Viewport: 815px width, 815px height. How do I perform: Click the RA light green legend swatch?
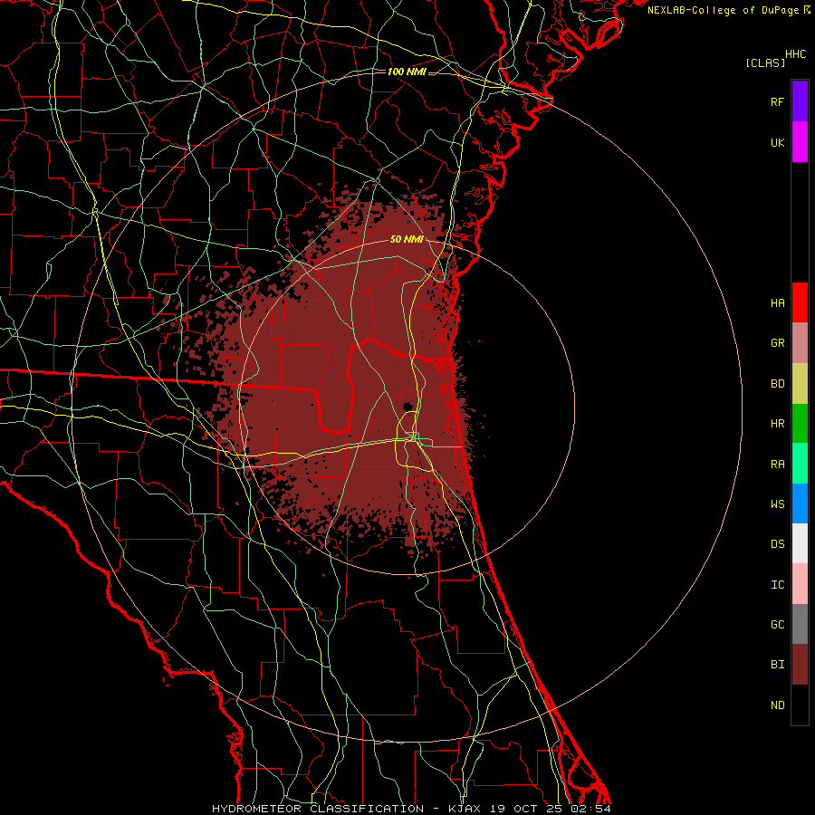pos(800,464)
